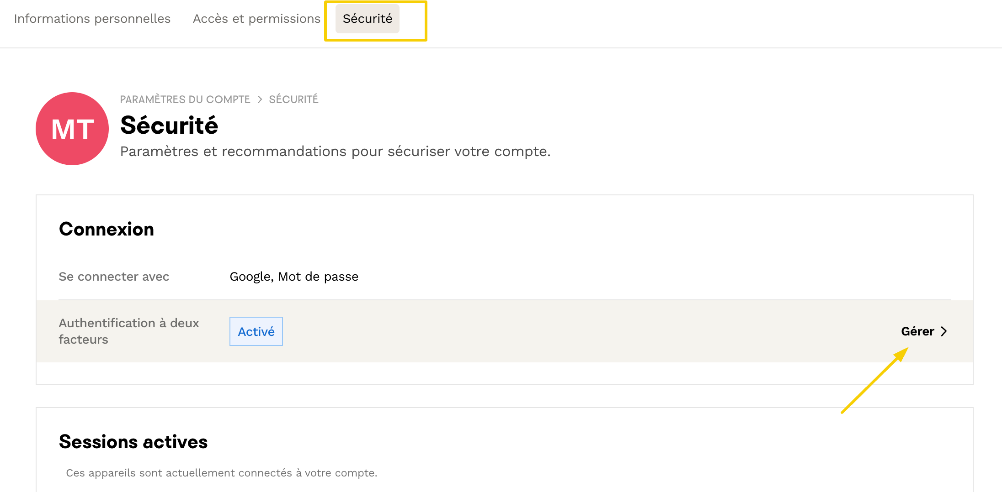Click the breadcrumb chevron separator
The width and height of the screenshot is (1002, 492).
click(260, 99)
